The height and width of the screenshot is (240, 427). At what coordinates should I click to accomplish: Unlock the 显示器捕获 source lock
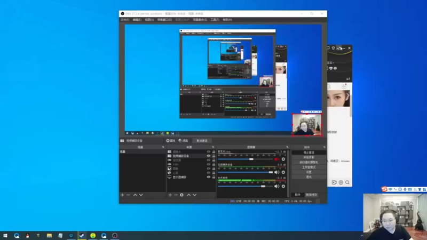[213, 177]
